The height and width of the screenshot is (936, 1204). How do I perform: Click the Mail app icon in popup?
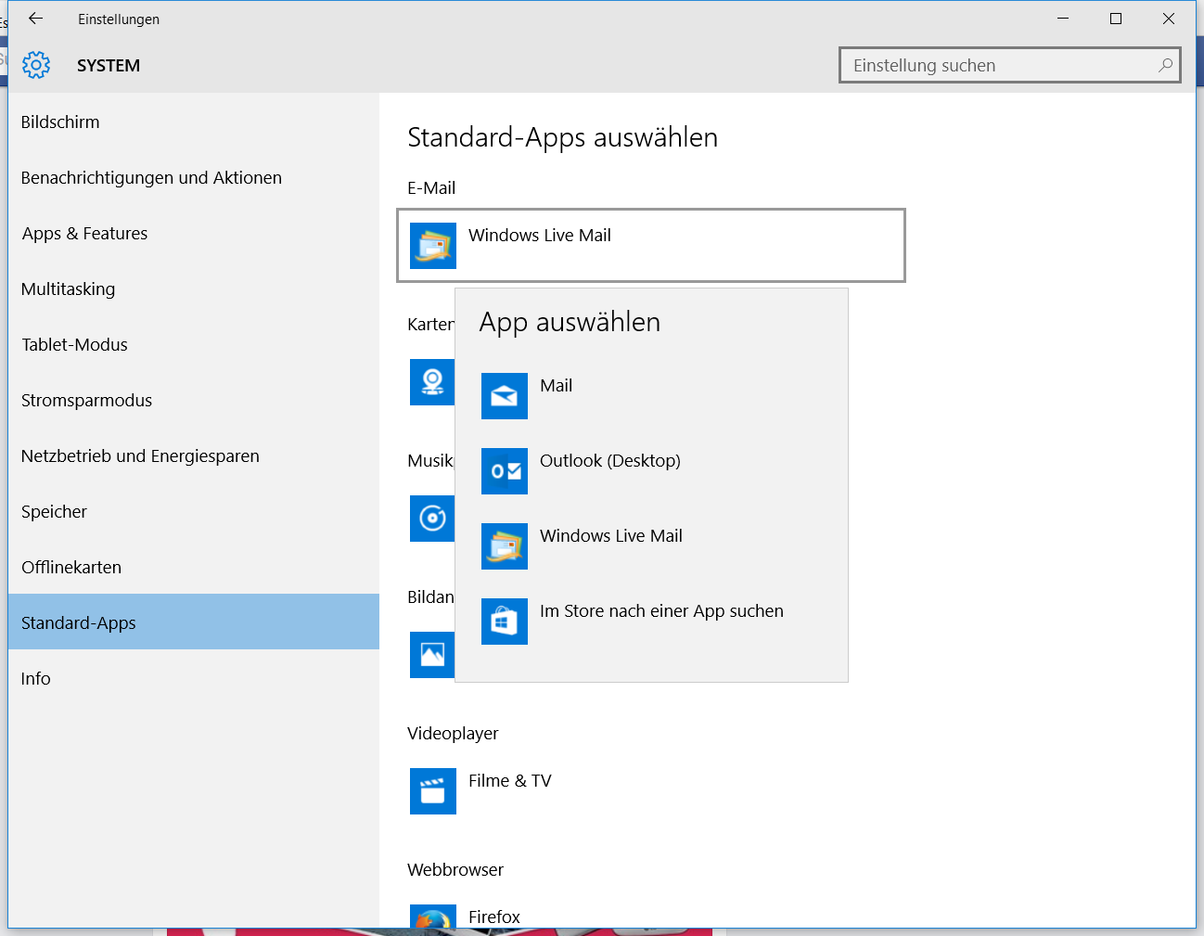click(x=504, y=396)
